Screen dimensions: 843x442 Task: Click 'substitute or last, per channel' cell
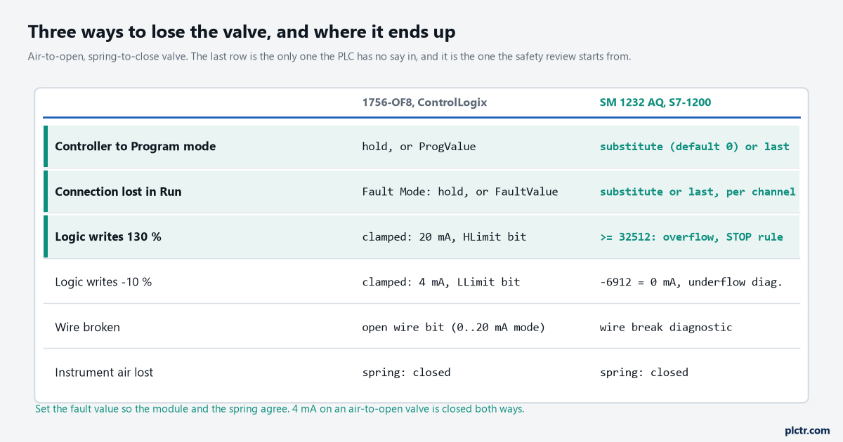click(698, 192)
